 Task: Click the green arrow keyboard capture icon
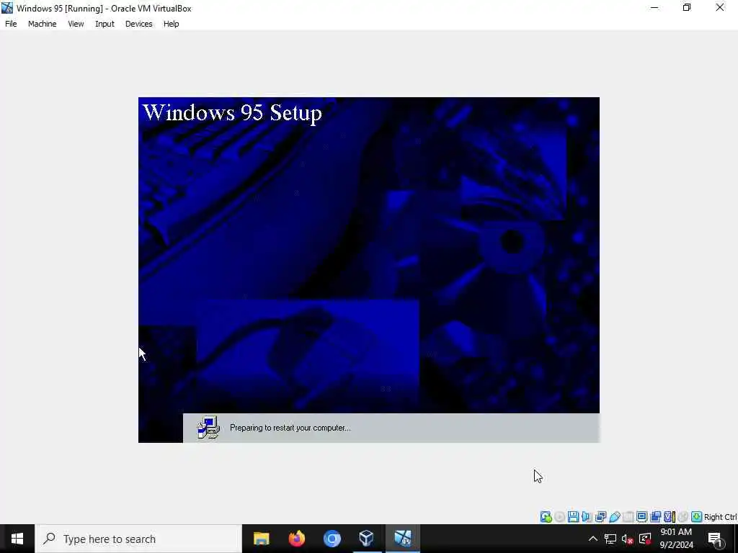coord(697,517)
